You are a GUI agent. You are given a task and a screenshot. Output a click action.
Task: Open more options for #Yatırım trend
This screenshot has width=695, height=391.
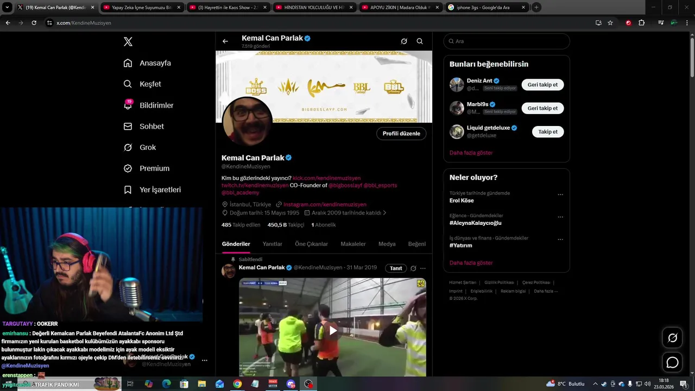[x=560, y=239]
